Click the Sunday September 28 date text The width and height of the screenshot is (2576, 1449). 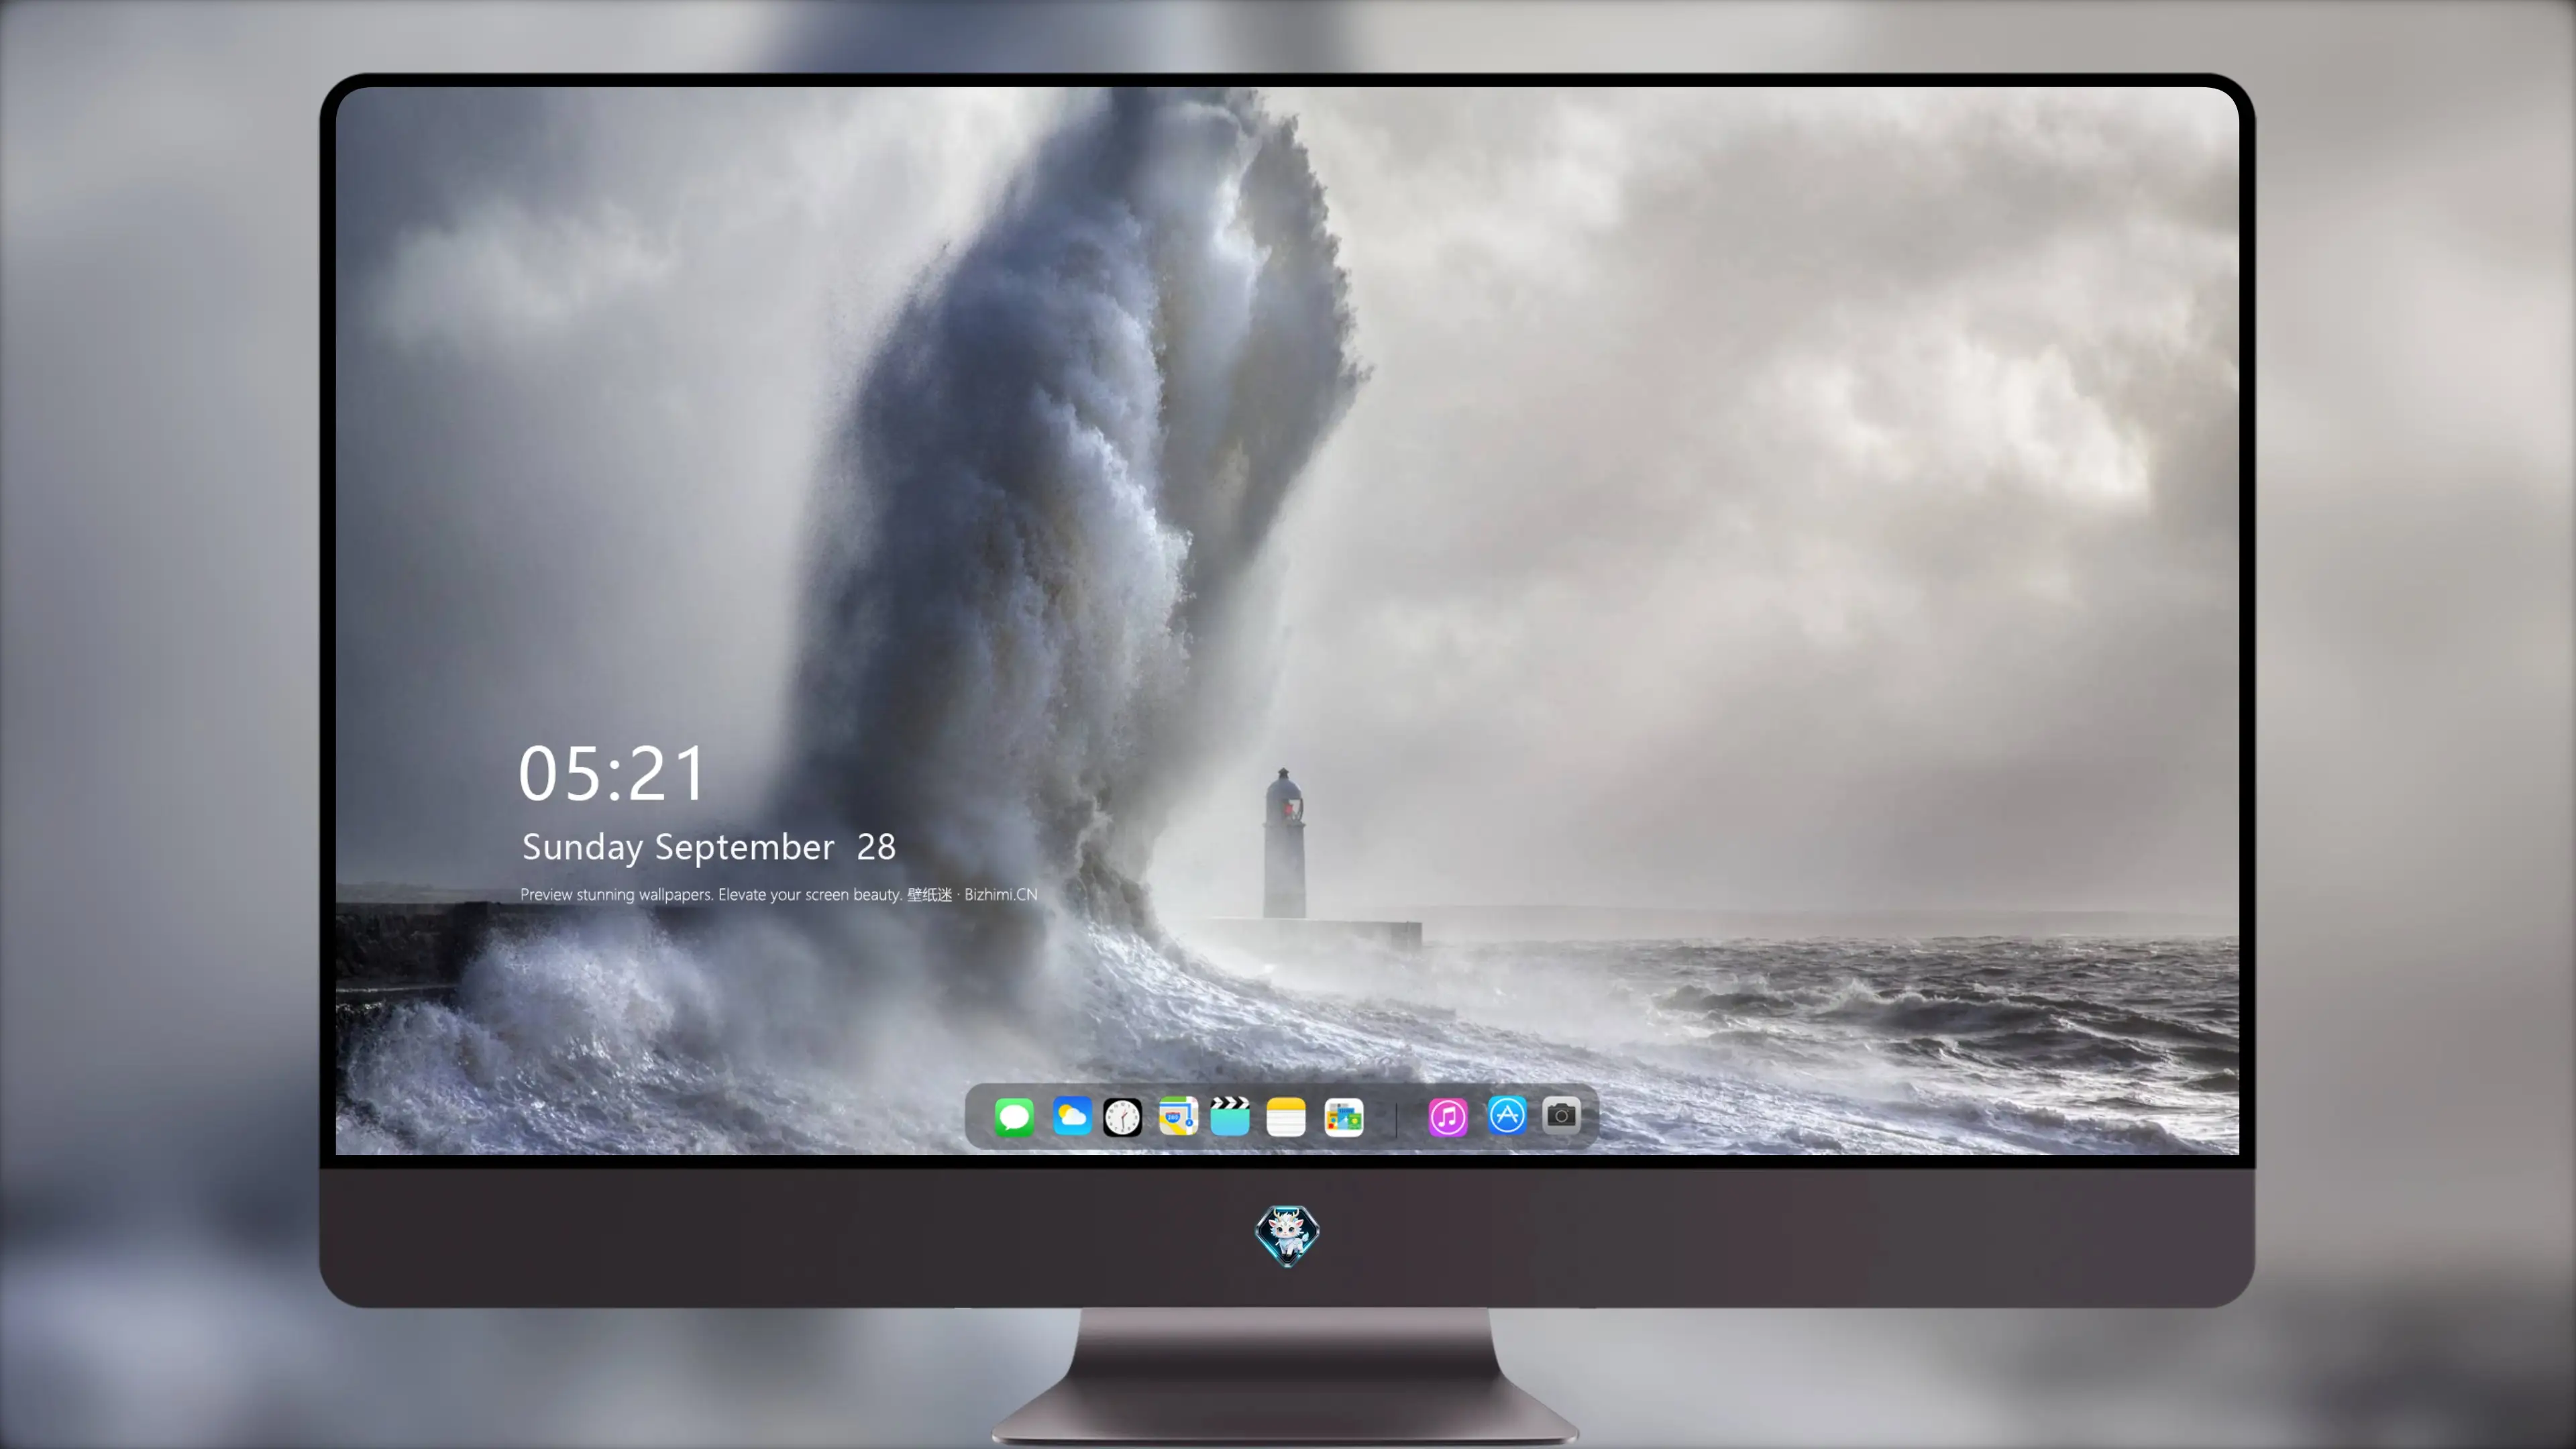click(709, 848)
